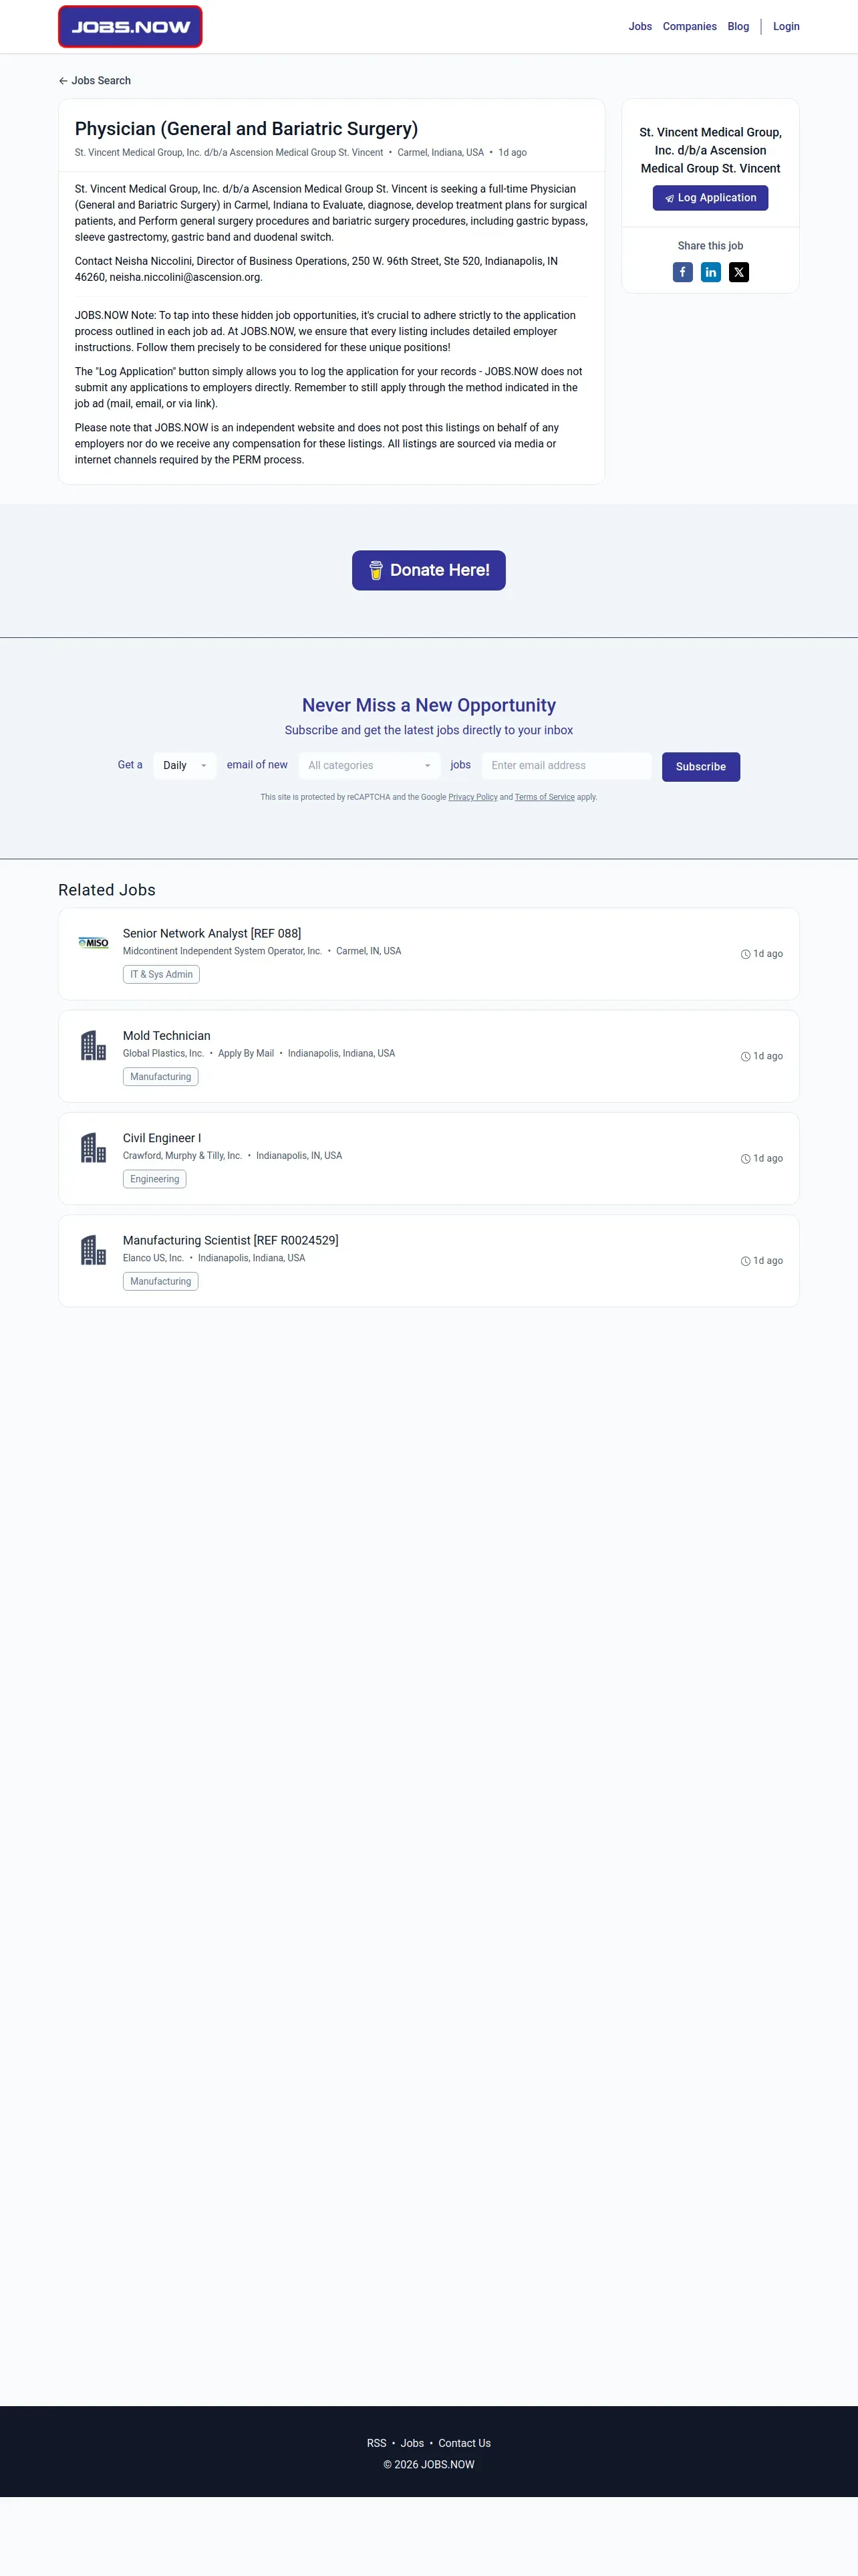Click the Never Miss a New Opportunity heading
Screen dimensions: 858x2576
point(428,705)
